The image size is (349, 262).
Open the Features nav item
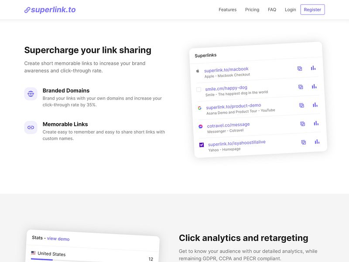click(x=227, y=10)
